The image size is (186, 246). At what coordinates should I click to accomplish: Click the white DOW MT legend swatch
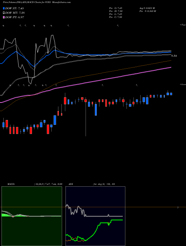coord(4,13)
